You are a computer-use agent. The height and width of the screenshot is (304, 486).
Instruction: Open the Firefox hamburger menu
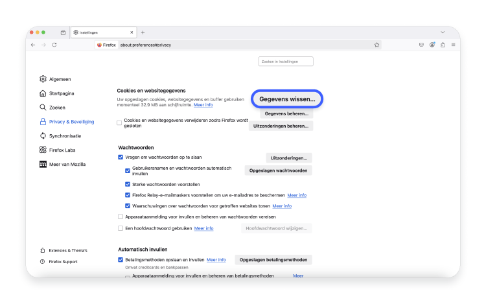pyautogui.click(x=453, y=45)
